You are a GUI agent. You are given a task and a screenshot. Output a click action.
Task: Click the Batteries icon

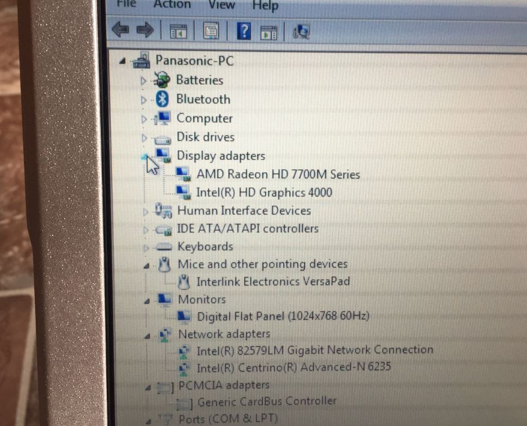[x=162, y=80]
